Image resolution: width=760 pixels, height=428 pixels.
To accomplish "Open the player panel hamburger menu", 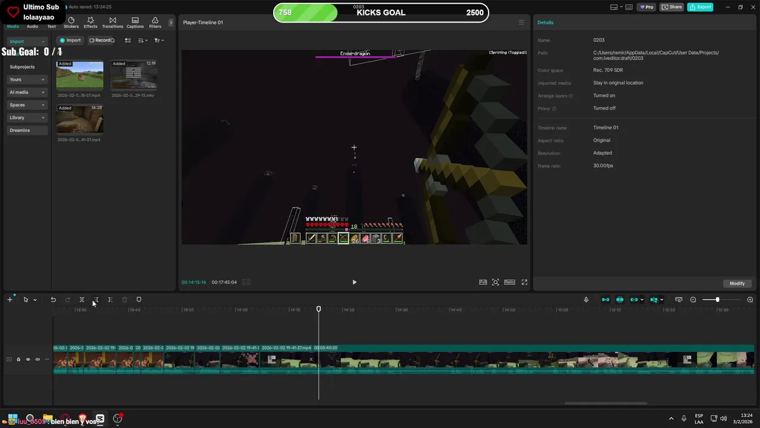I will (521, 23).
